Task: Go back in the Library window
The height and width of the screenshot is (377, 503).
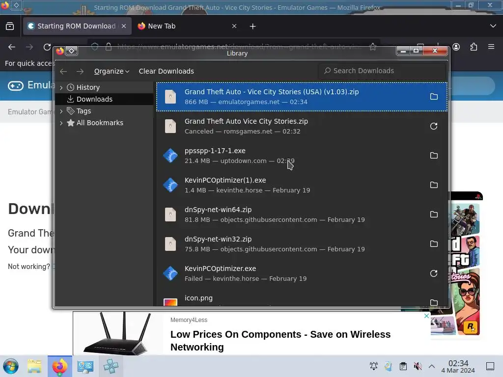Action: coord(63,71)
